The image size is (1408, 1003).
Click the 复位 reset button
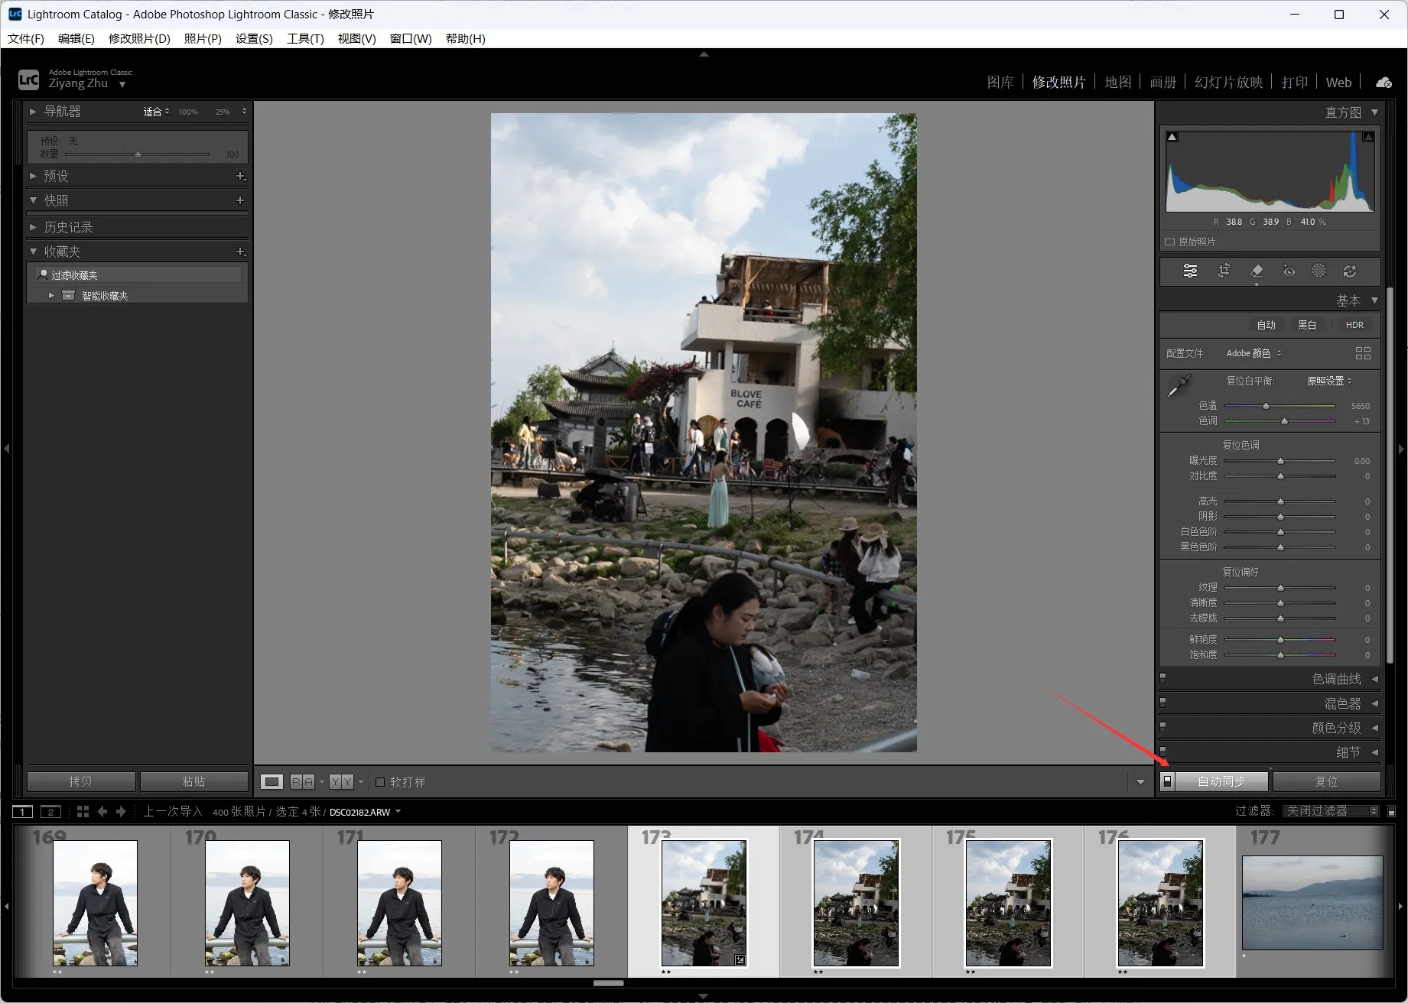click(x=1326, y=781)
